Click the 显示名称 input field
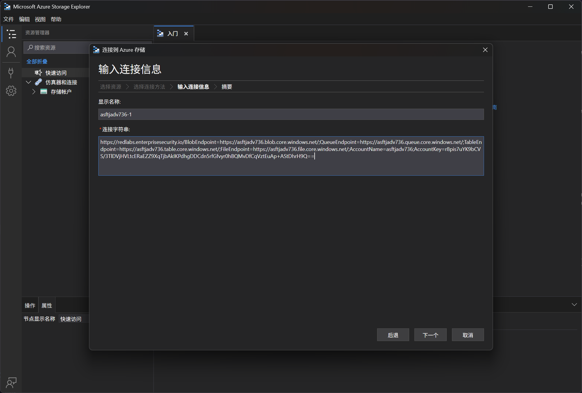Viewport: 582px width, 393px height. pyautogui.click(x=291, y=115)
